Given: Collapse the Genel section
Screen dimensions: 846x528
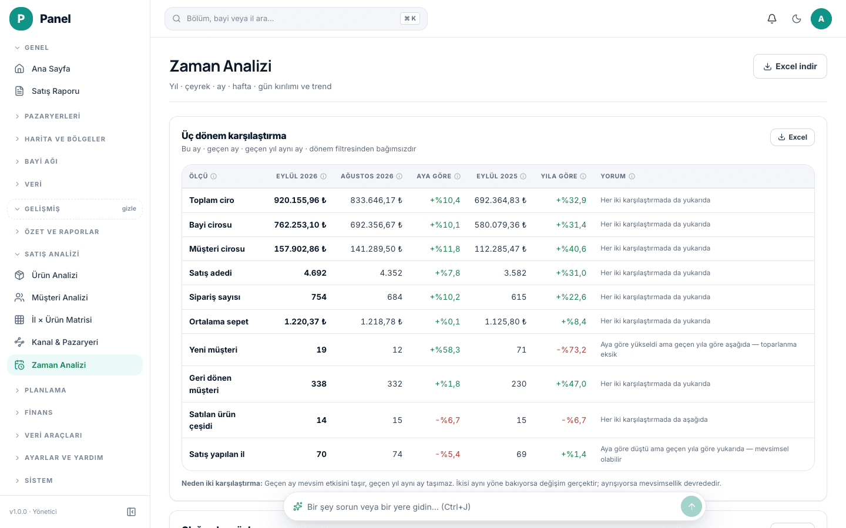Looking at the screenshot, I should pos(75,48).
